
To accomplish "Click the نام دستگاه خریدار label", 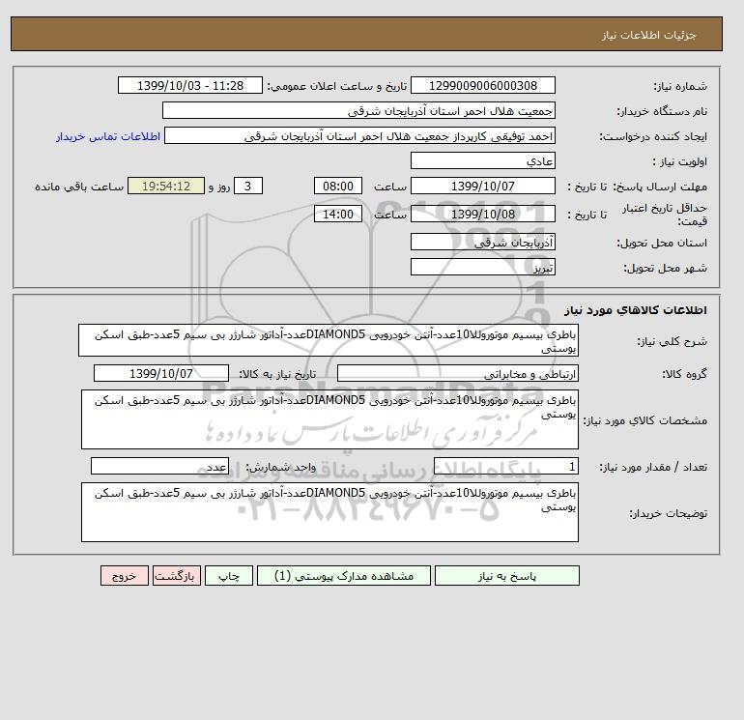I will 662,111.
